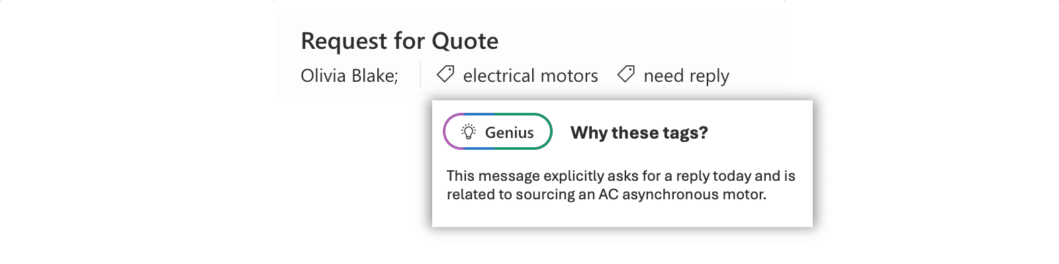Click the word motors in first tag
The height and width of the screenshot is (264, 1059).
569,76
